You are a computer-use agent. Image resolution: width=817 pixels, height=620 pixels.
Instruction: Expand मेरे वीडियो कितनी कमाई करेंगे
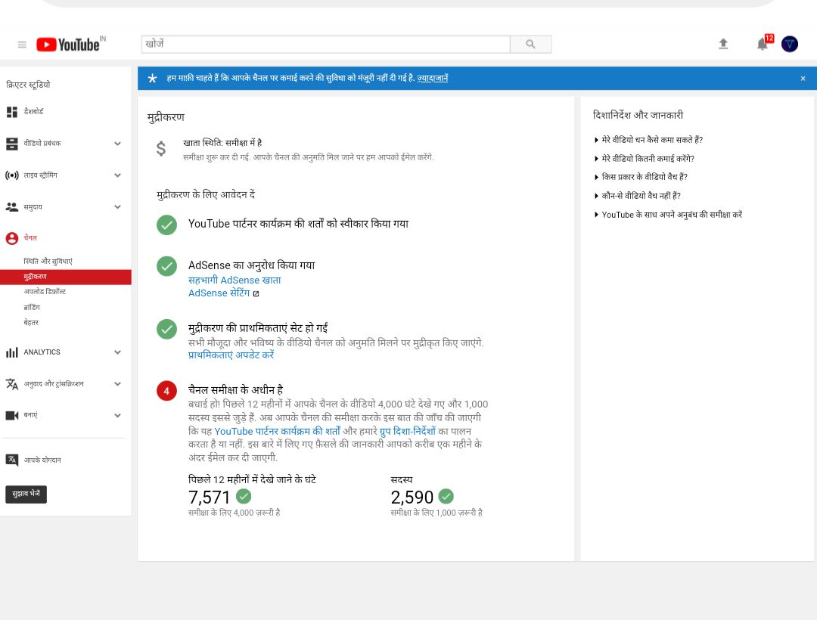click(644, 159)
